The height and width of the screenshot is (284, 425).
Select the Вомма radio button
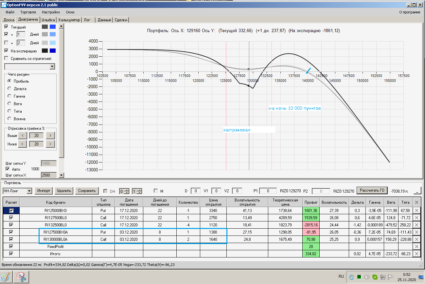tap(9, 119)
